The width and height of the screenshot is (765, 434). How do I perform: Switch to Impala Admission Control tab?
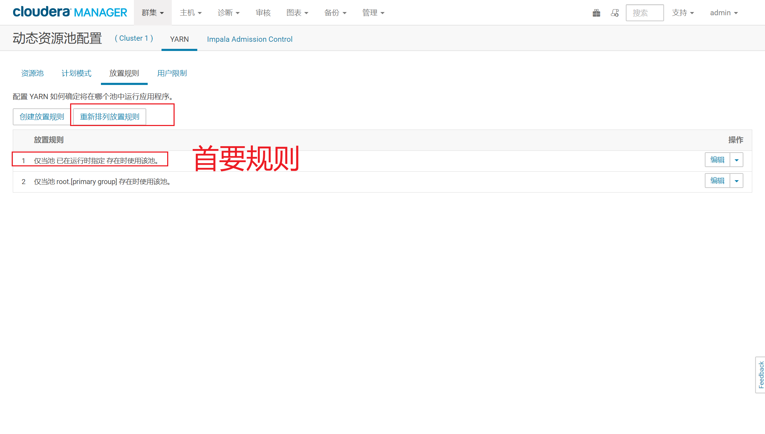250,39
